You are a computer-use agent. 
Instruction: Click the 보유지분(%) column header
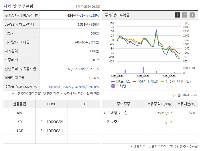click(x=186, y=104)
